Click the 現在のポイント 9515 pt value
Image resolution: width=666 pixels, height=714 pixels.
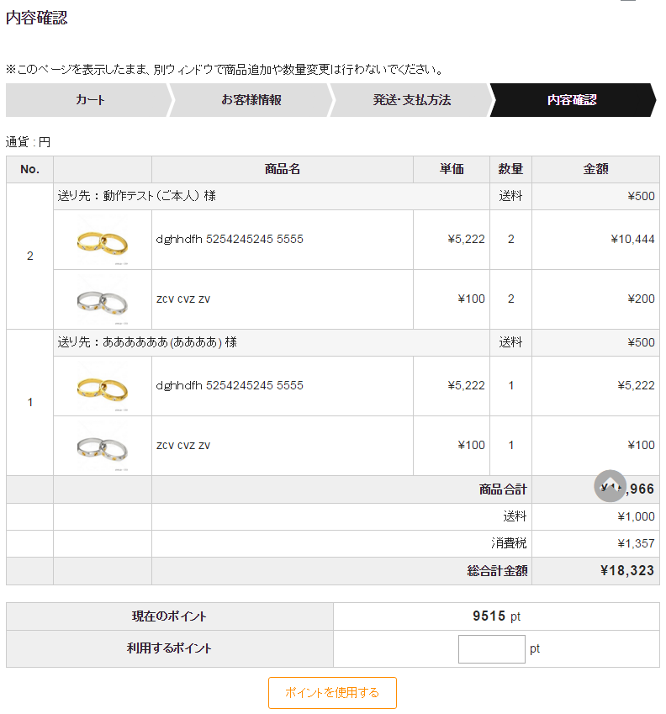[496, 616]
